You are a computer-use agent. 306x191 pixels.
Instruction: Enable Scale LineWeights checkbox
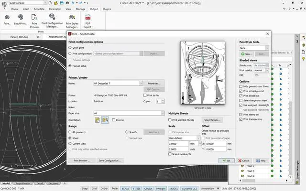(170, 154)
